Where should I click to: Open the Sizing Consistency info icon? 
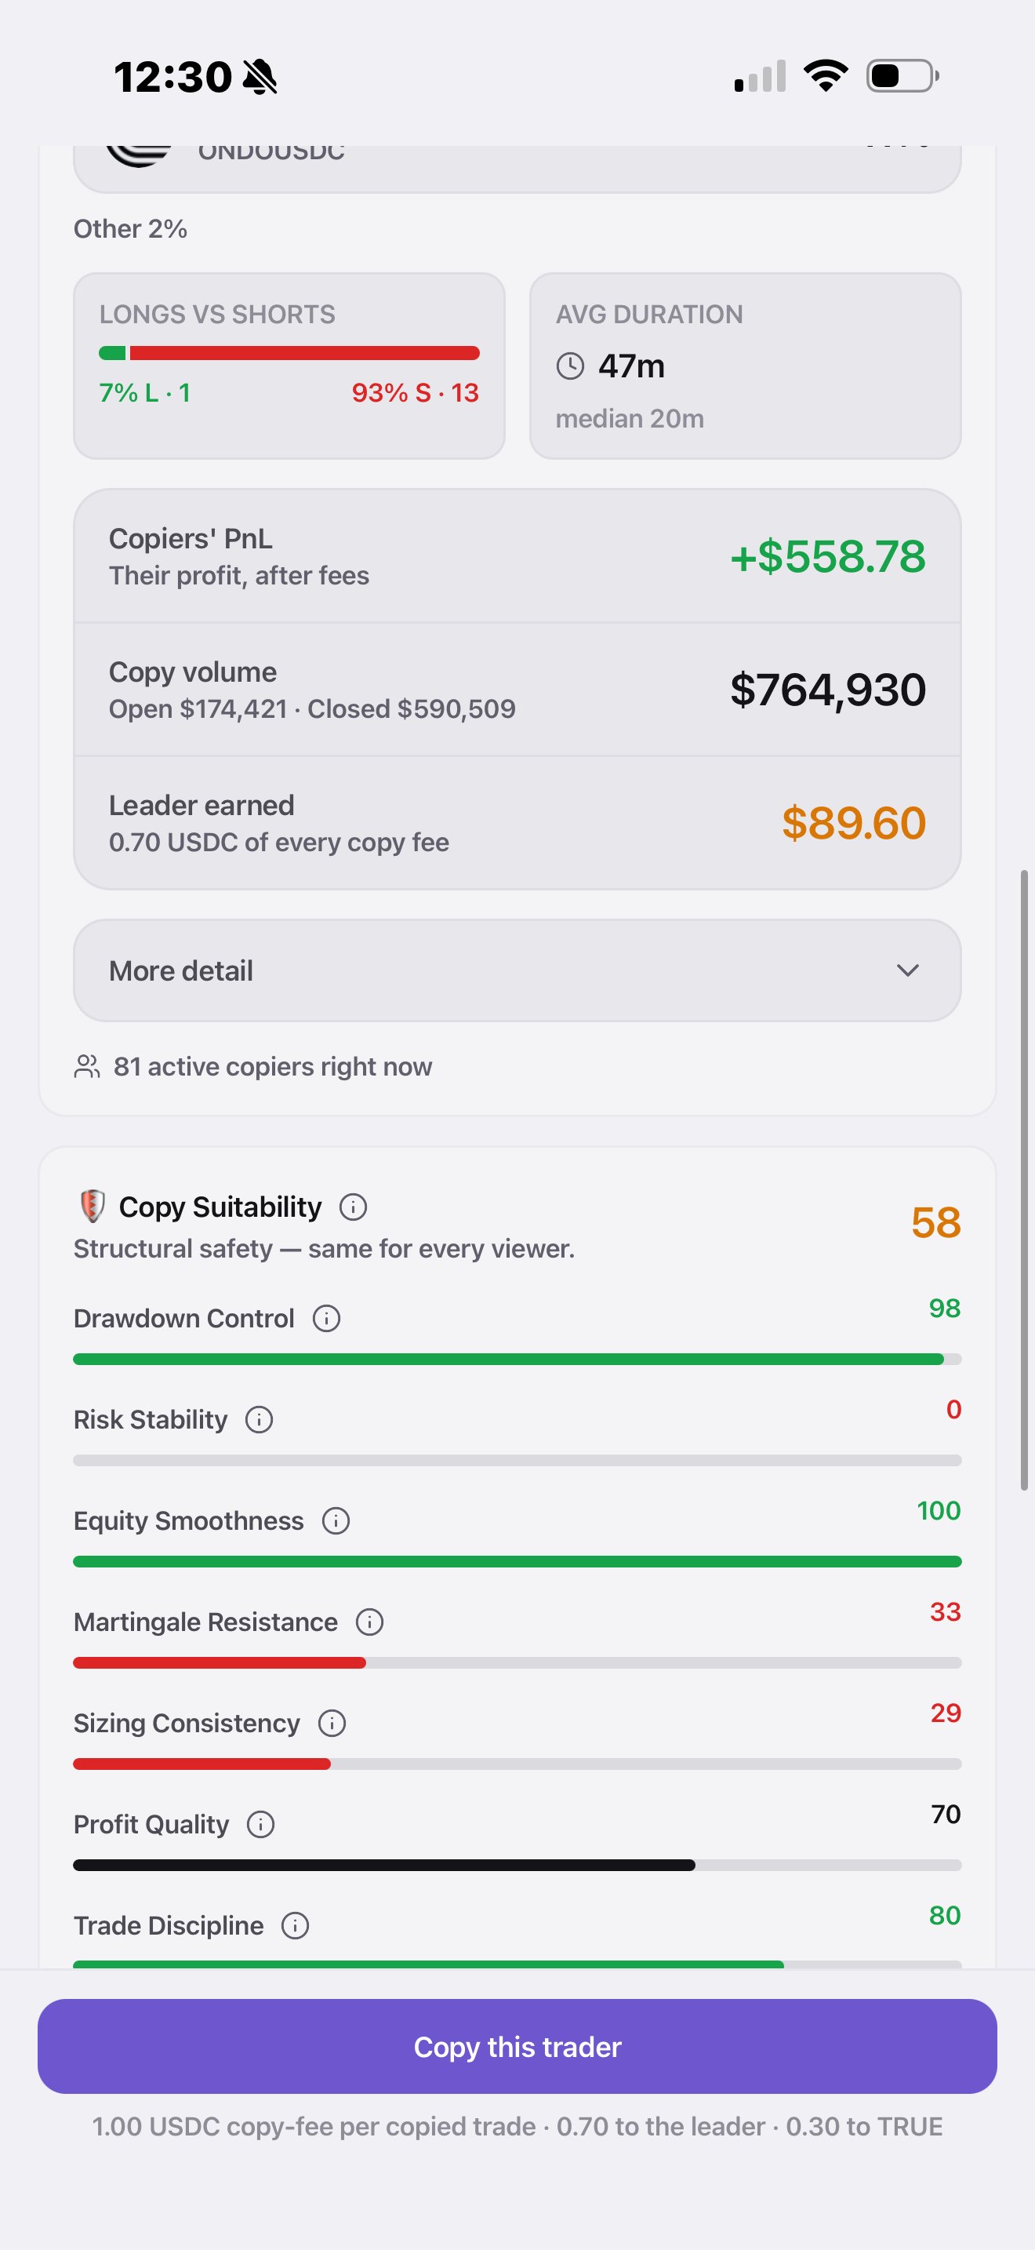click(x=332, y=1724)
